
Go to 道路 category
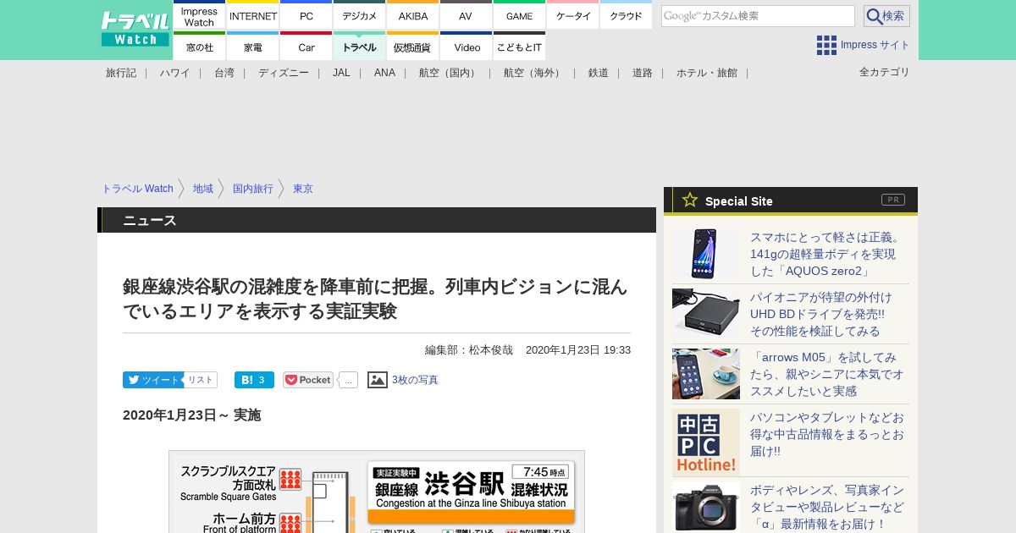[643, 73]
